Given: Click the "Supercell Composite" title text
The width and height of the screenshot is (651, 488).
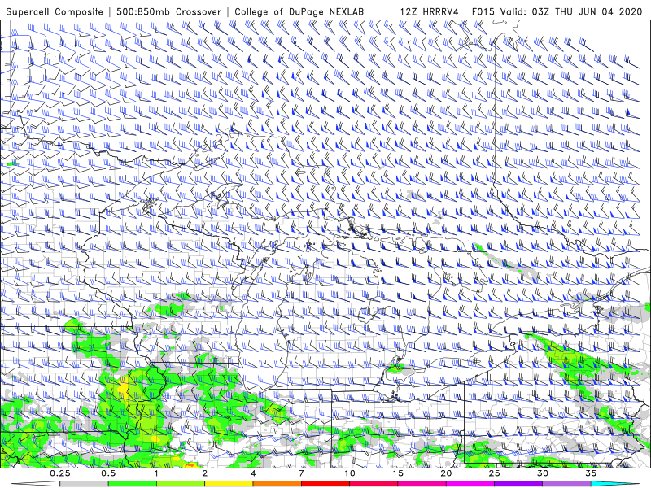Looking at the screenshot, I should 55,11.
